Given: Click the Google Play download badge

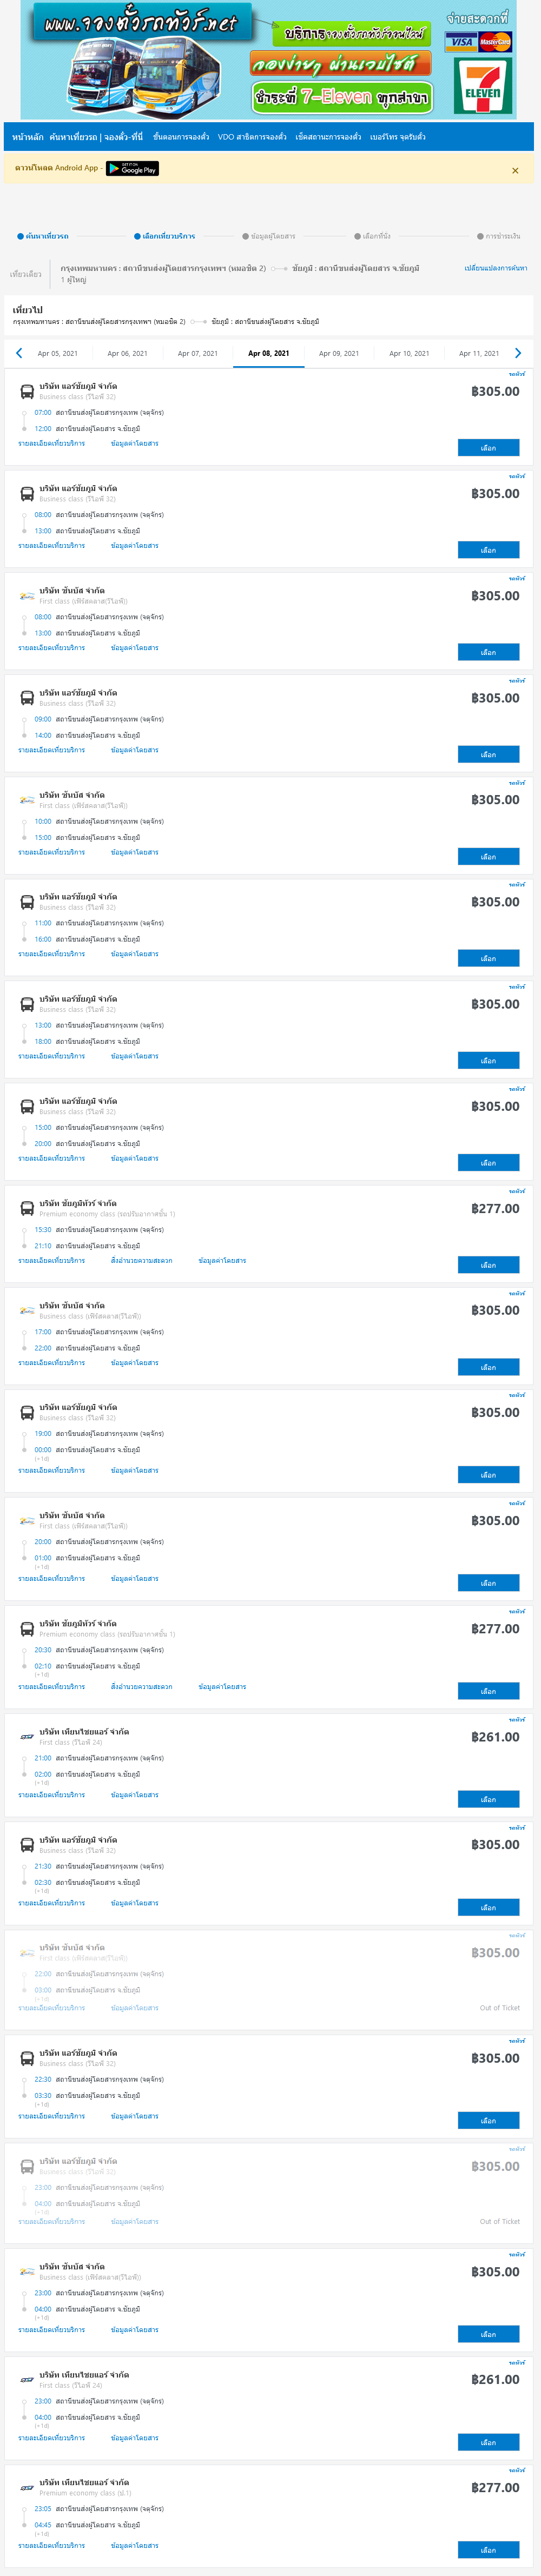Looking at the screenshot, I should 132,168.
